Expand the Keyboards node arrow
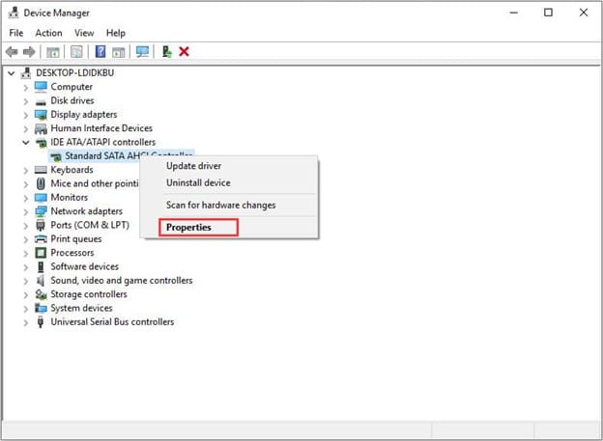Screen dimensions: 603x441 [x=26, y=170]
